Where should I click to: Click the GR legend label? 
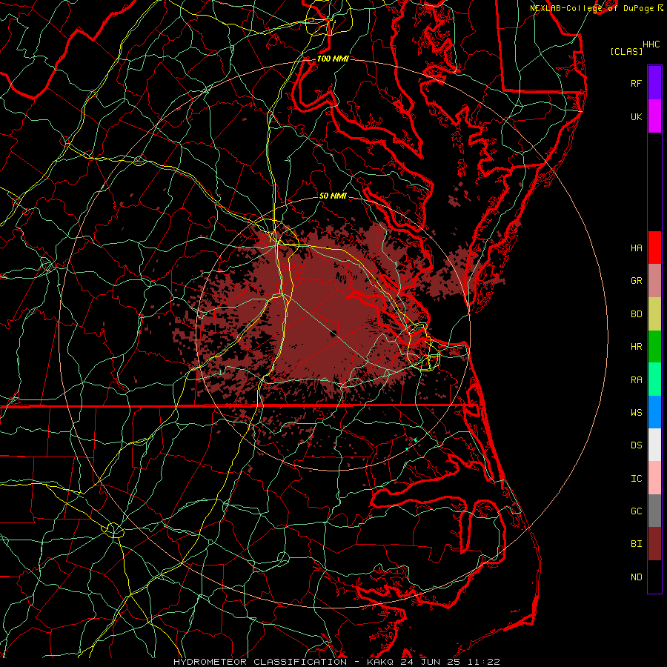pos(636,281)
